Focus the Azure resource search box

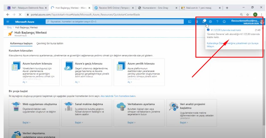(x=115, y=22)
